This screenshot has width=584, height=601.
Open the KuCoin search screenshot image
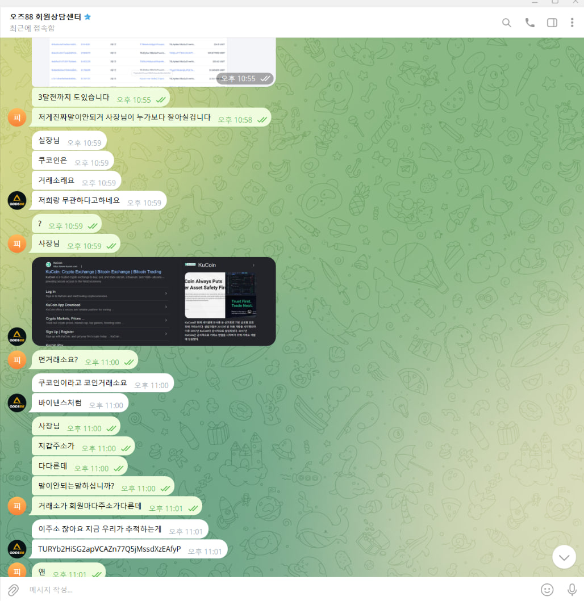154,301
